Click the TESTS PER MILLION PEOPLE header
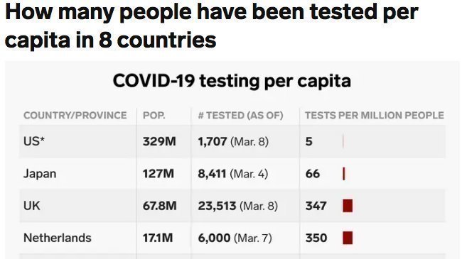 [x=374, y=116]
